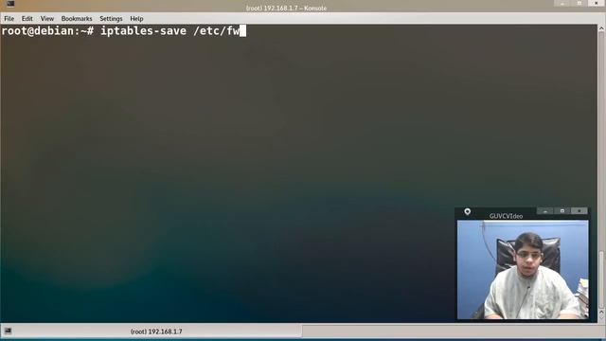Click the Konsole window title text
The height and width of the screenshot is (341, 606).
(286, 9)
